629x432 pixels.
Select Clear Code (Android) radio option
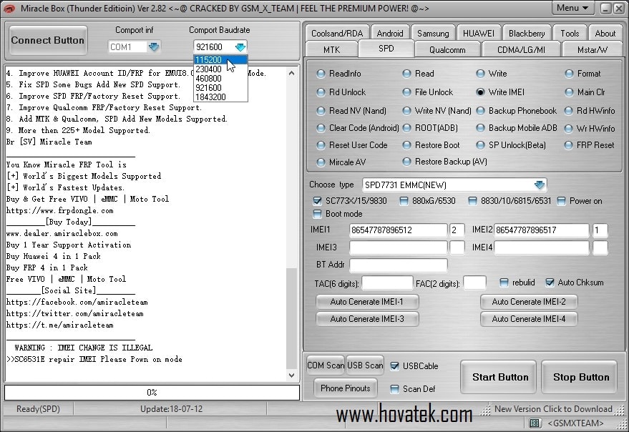[x=357, y=127]
